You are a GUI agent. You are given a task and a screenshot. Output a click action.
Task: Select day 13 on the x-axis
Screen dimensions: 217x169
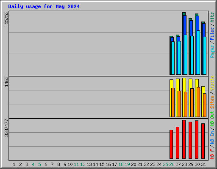coord(89,164)
